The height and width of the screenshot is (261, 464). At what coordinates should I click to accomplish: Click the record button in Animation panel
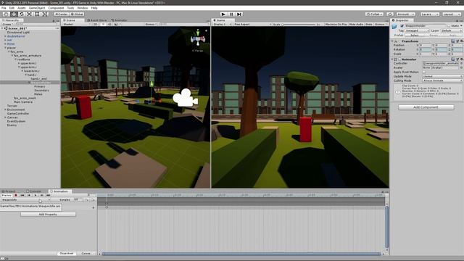(16, 195)
